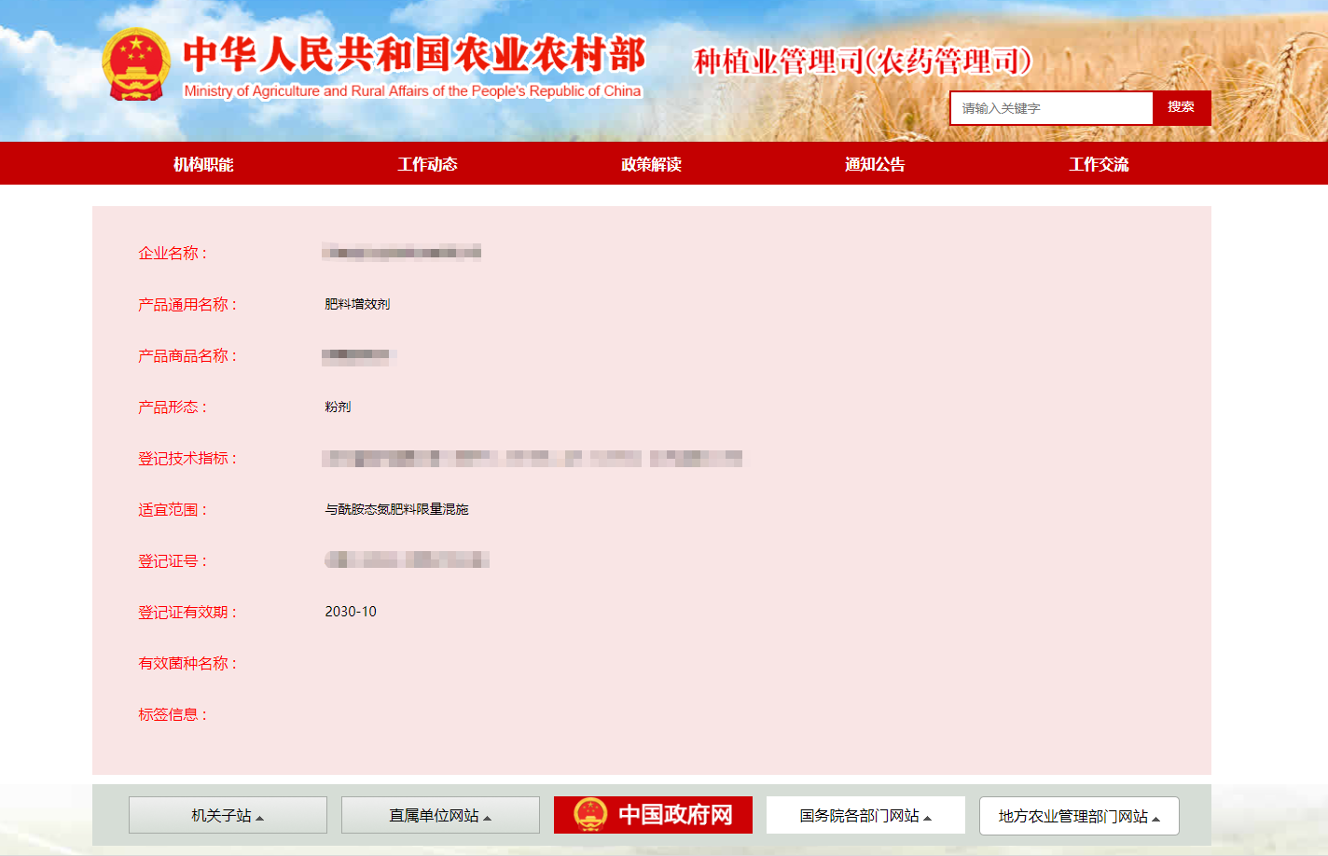Expand the 地方农业管理部门网站 dropdown

tap(1078, 815)
